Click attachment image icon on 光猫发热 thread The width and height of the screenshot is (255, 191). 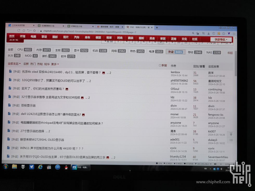click(67, 89)
